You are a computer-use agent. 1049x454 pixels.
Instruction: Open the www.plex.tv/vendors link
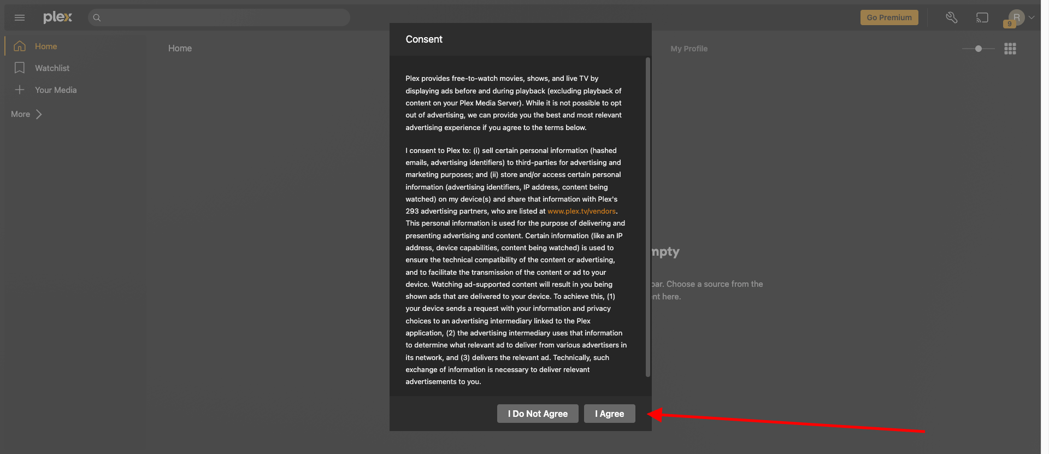(581, 211)
